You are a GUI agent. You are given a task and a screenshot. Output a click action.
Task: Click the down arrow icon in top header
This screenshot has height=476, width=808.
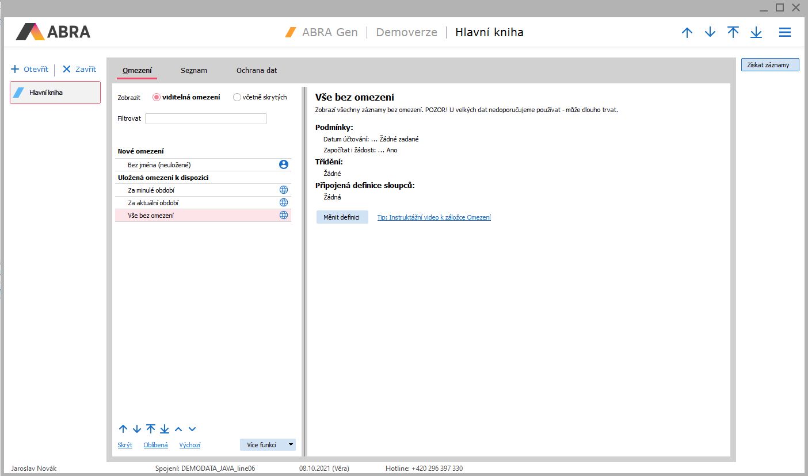pyautogui.click(x=710, y=33)
